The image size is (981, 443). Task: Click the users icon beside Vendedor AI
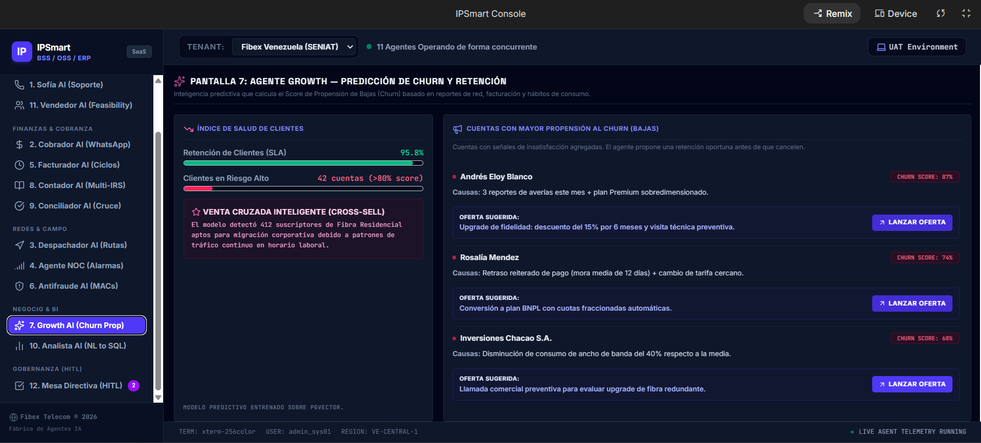(x=19, y=105)
